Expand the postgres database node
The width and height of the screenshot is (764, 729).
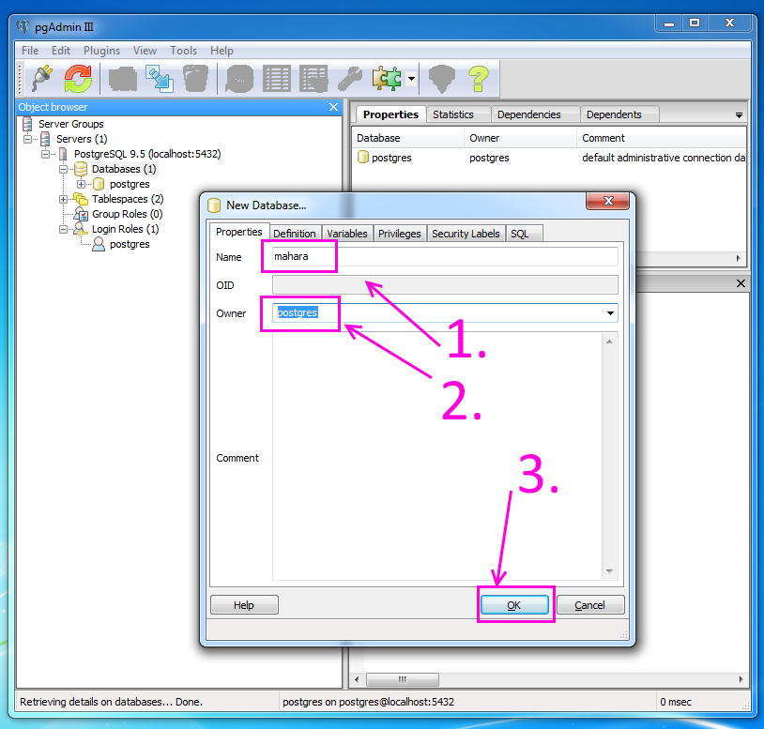pos(81,184)
